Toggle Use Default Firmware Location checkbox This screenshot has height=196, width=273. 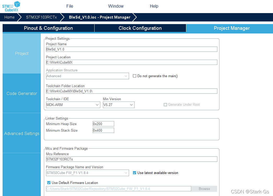[x=49, y=183]
